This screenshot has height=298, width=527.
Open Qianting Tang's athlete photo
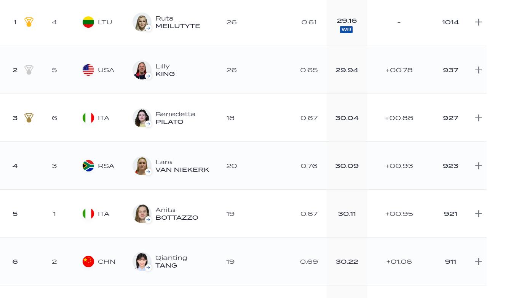pyautogui.click(x=142, y=262)
